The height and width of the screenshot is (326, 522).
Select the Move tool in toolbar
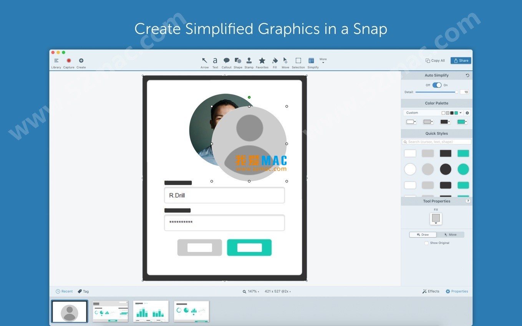(x=285, y=63)
